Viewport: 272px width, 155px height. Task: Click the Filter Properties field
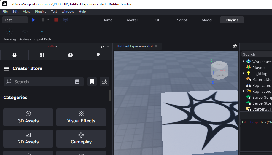256,122
